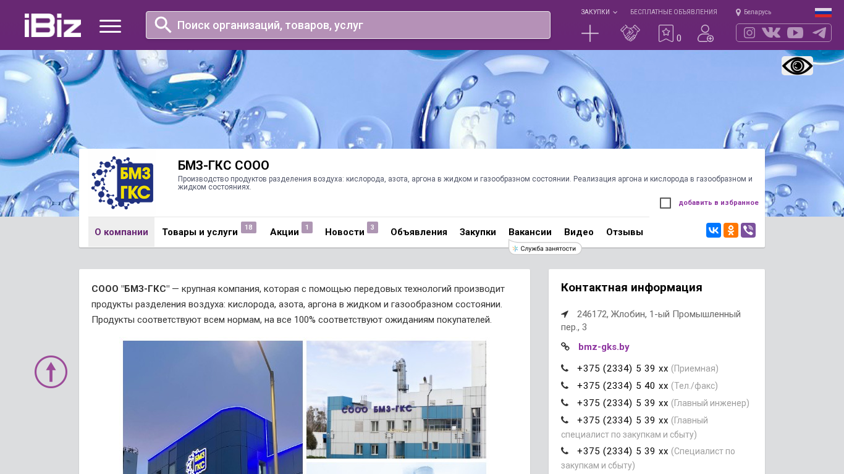The width and height of the screenshot is (844, 474).
Task: Click the scroll-to-top arrow circle
Action: (x=51, y=372)
